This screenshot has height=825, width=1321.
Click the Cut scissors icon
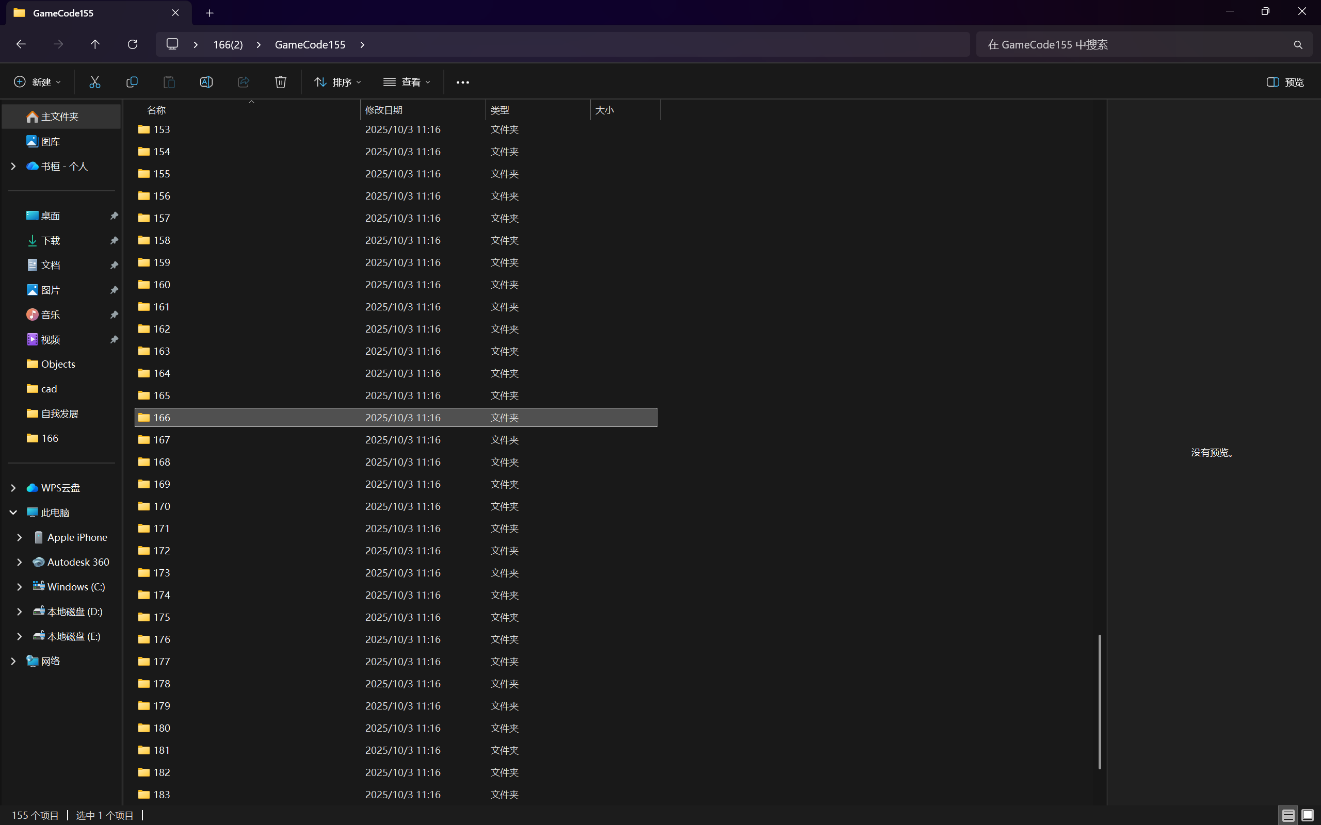pos(95,82)
